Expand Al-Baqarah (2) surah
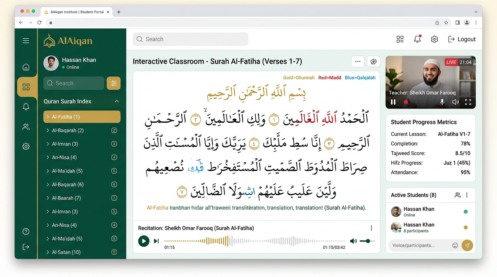This screenshot has width=497, height=277. (x=82, y=130)
